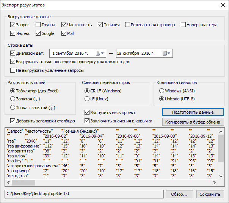The image size is (229, 203).
Task: Click "2046" frequency value in preview
Action: [31, 141]
